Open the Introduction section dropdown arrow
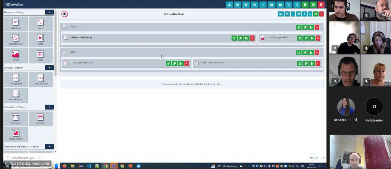Screen dimensions: 391x169 tap(293, 14)
